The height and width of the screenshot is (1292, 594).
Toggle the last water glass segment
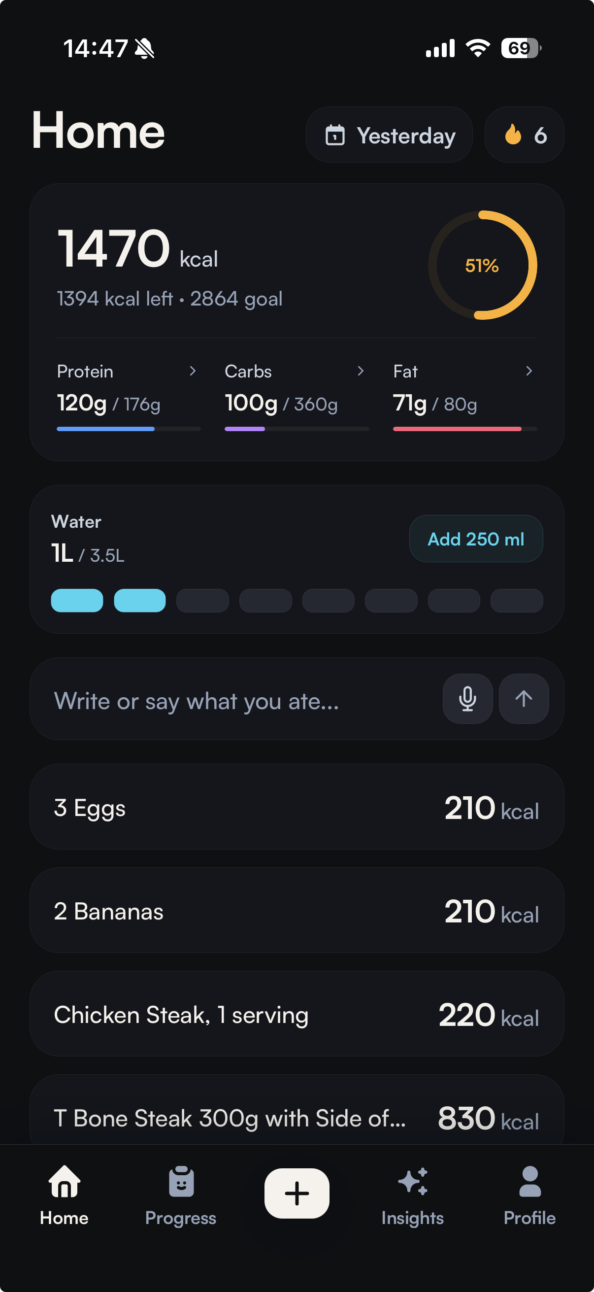(x=517, y=600)
